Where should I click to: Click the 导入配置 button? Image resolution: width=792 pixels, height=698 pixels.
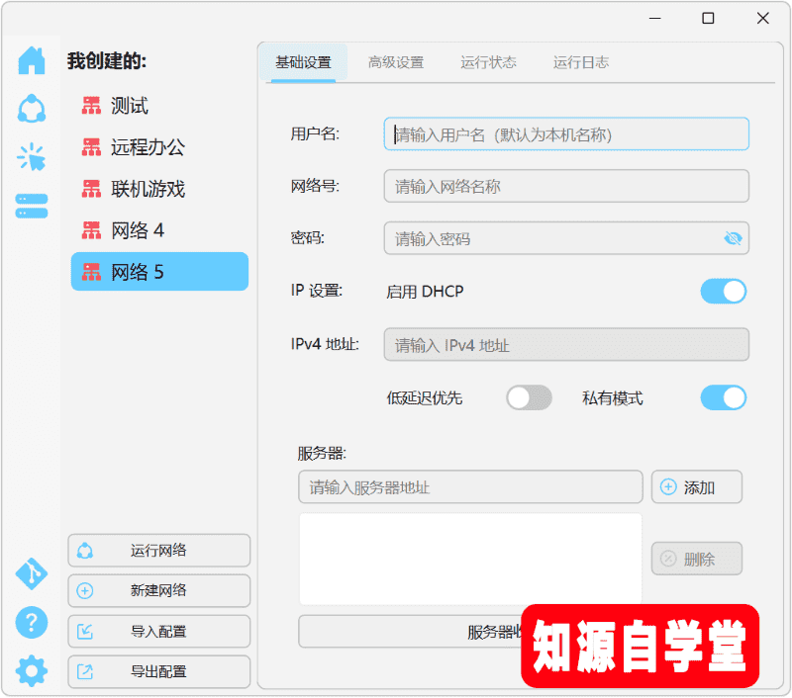[x=159, y=632]
